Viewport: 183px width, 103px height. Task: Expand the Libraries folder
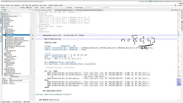pyautogui.click(x=3, y=25)
